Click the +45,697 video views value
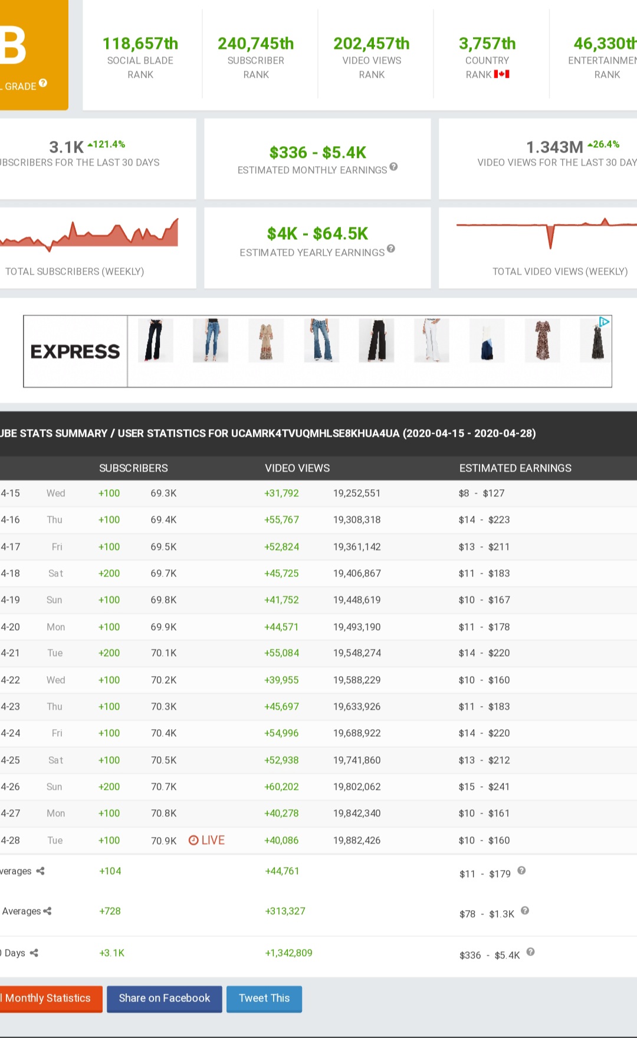 282,707
